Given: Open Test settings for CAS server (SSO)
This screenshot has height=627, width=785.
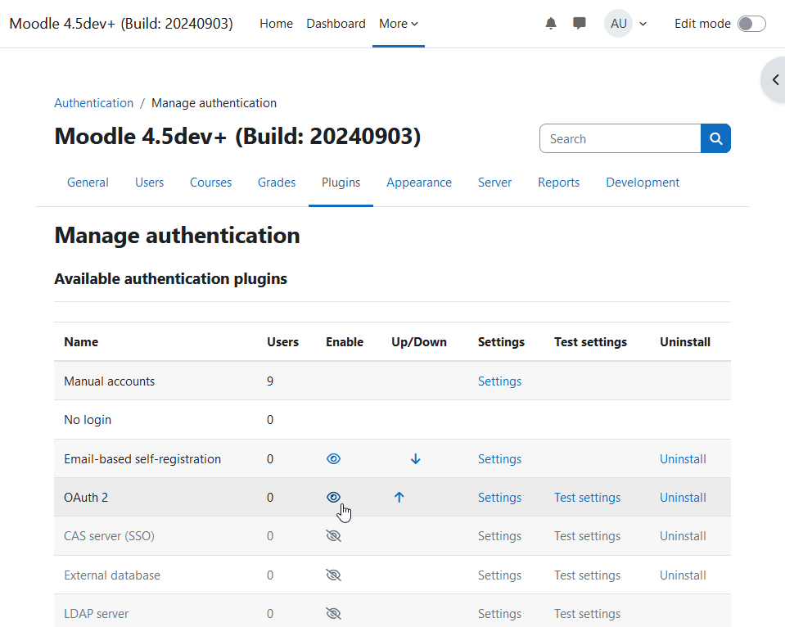Looking at the screenshot, I should point(587,536).
